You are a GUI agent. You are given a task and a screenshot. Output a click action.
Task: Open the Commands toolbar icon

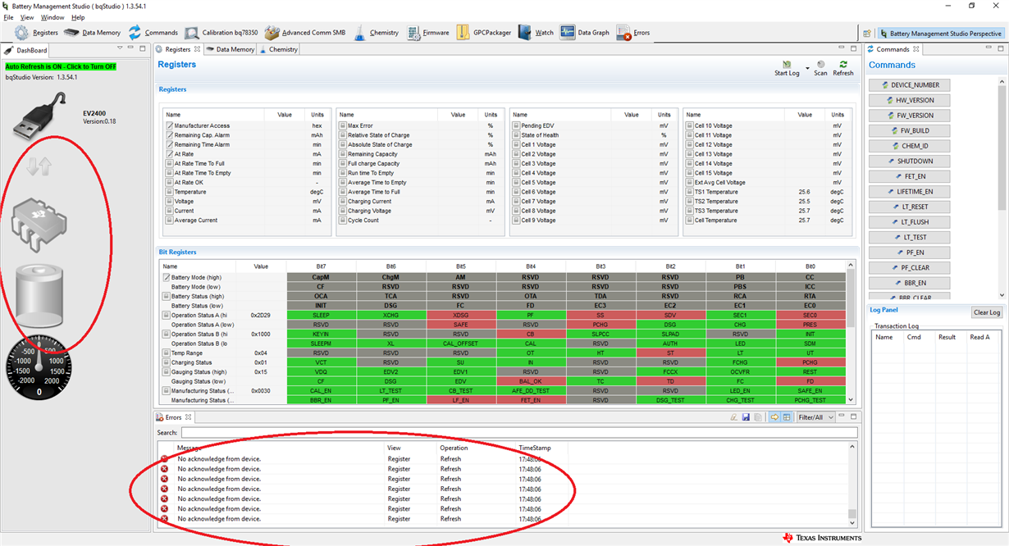point(135,33)
